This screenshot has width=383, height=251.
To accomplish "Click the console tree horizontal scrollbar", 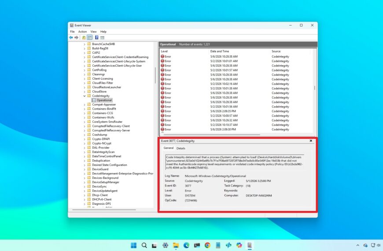I will point(104,210).
